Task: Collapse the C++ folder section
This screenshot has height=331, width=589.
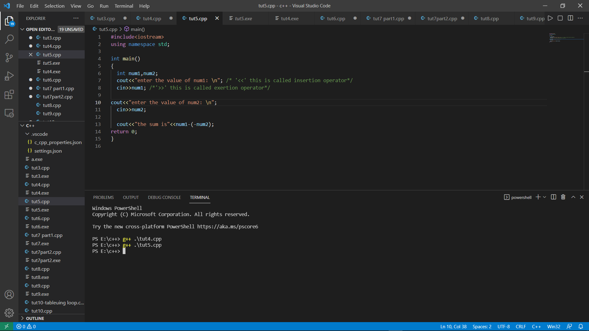Action: click(x=22, y=126)
